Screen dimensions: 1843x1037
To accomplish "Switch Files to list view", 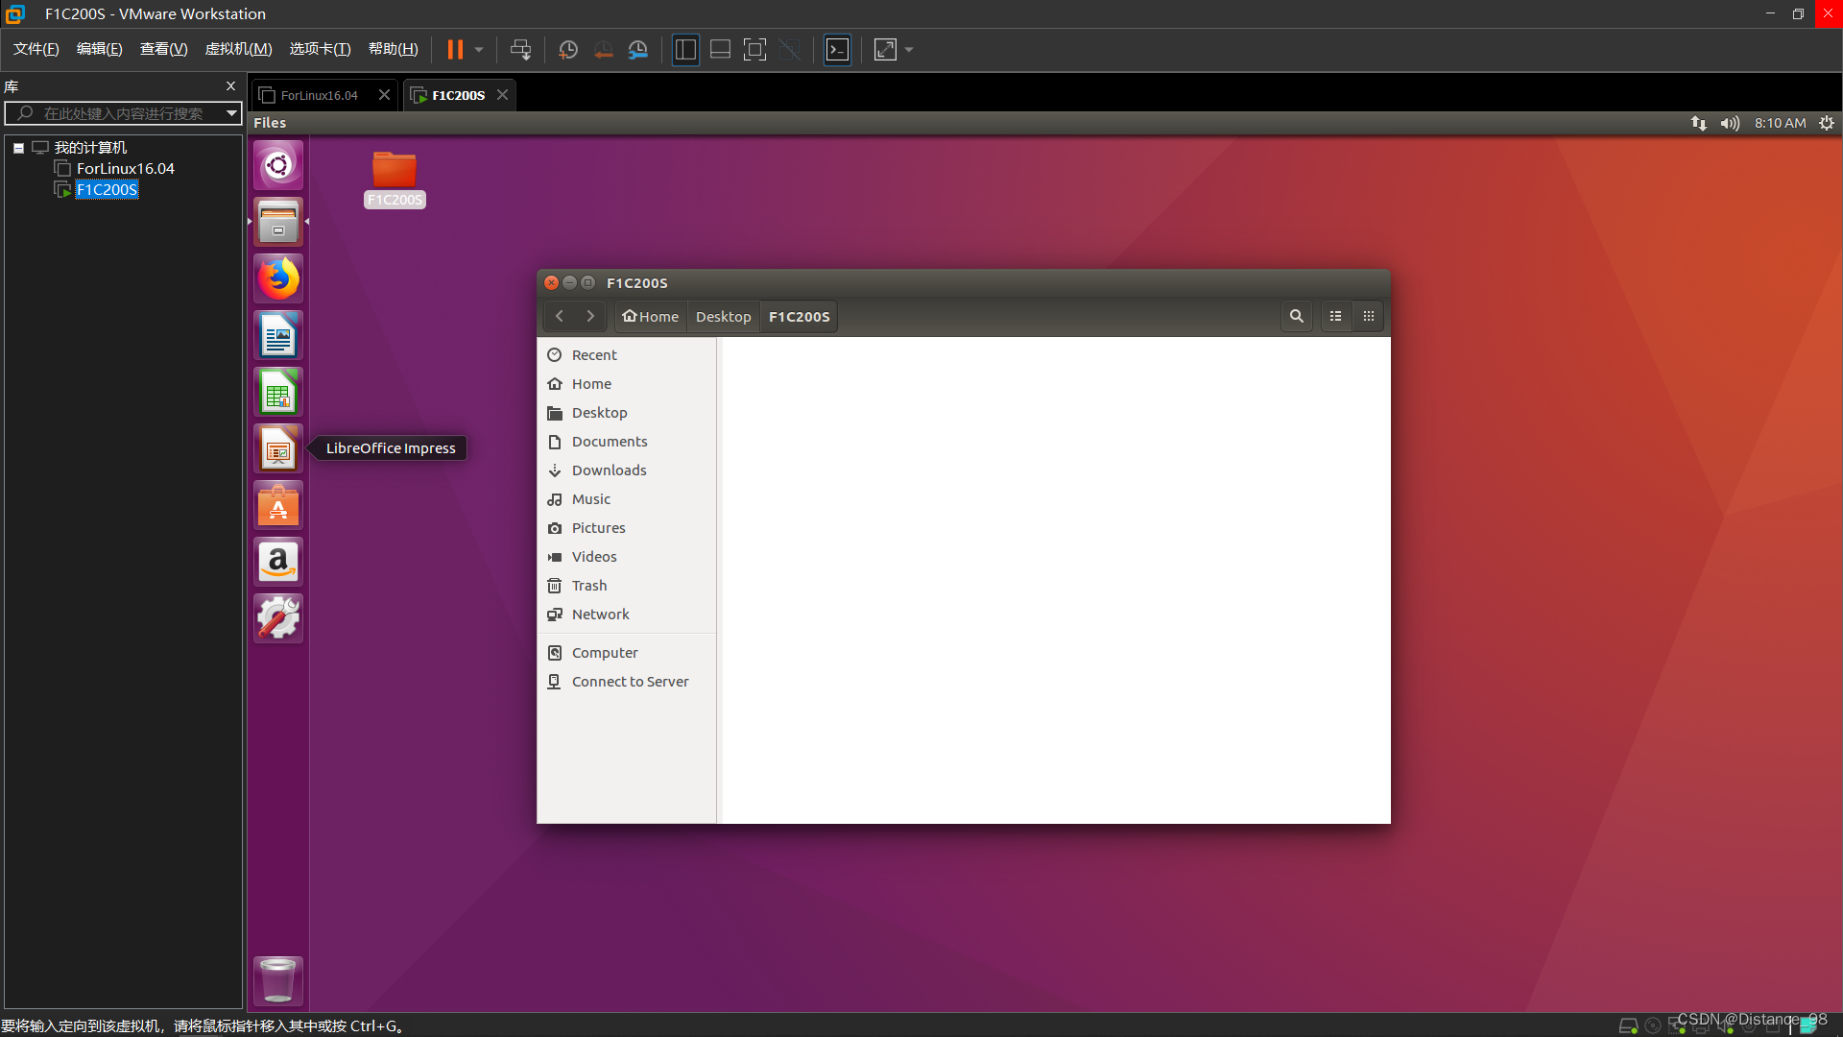I will (1335, 316).
